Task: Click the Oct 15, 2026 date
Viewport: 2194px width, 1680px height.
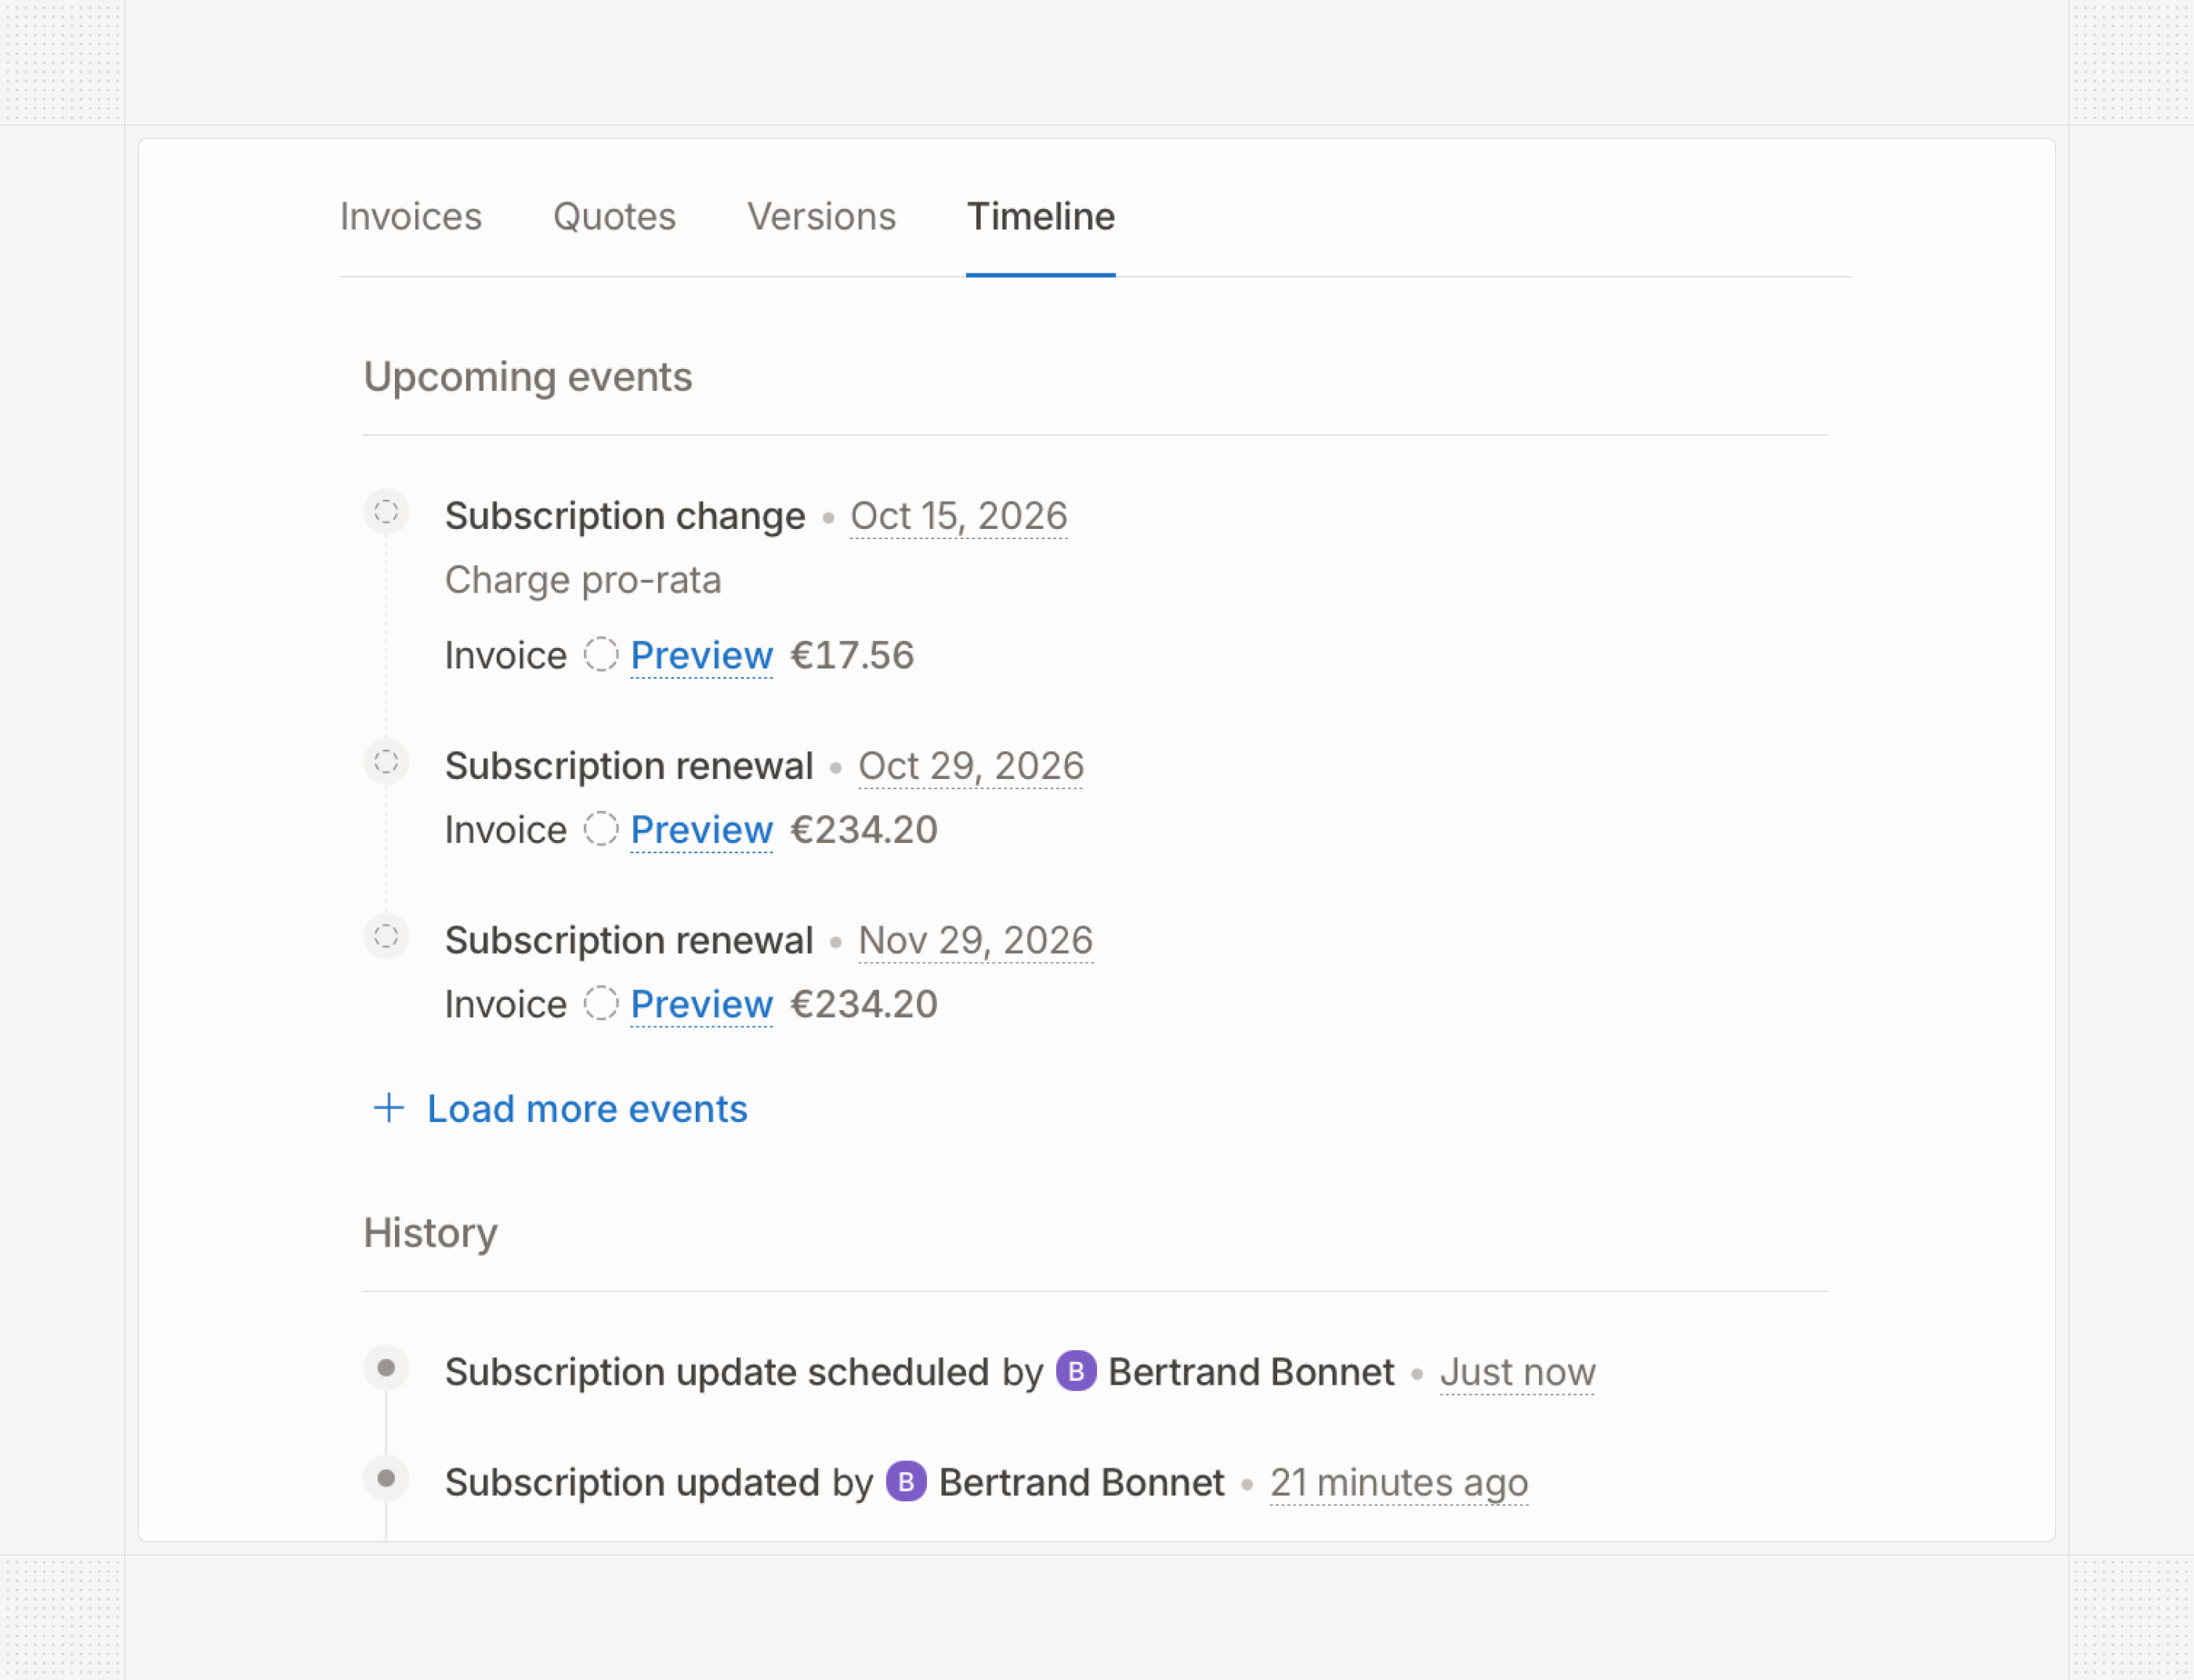Action: [959, 516]
